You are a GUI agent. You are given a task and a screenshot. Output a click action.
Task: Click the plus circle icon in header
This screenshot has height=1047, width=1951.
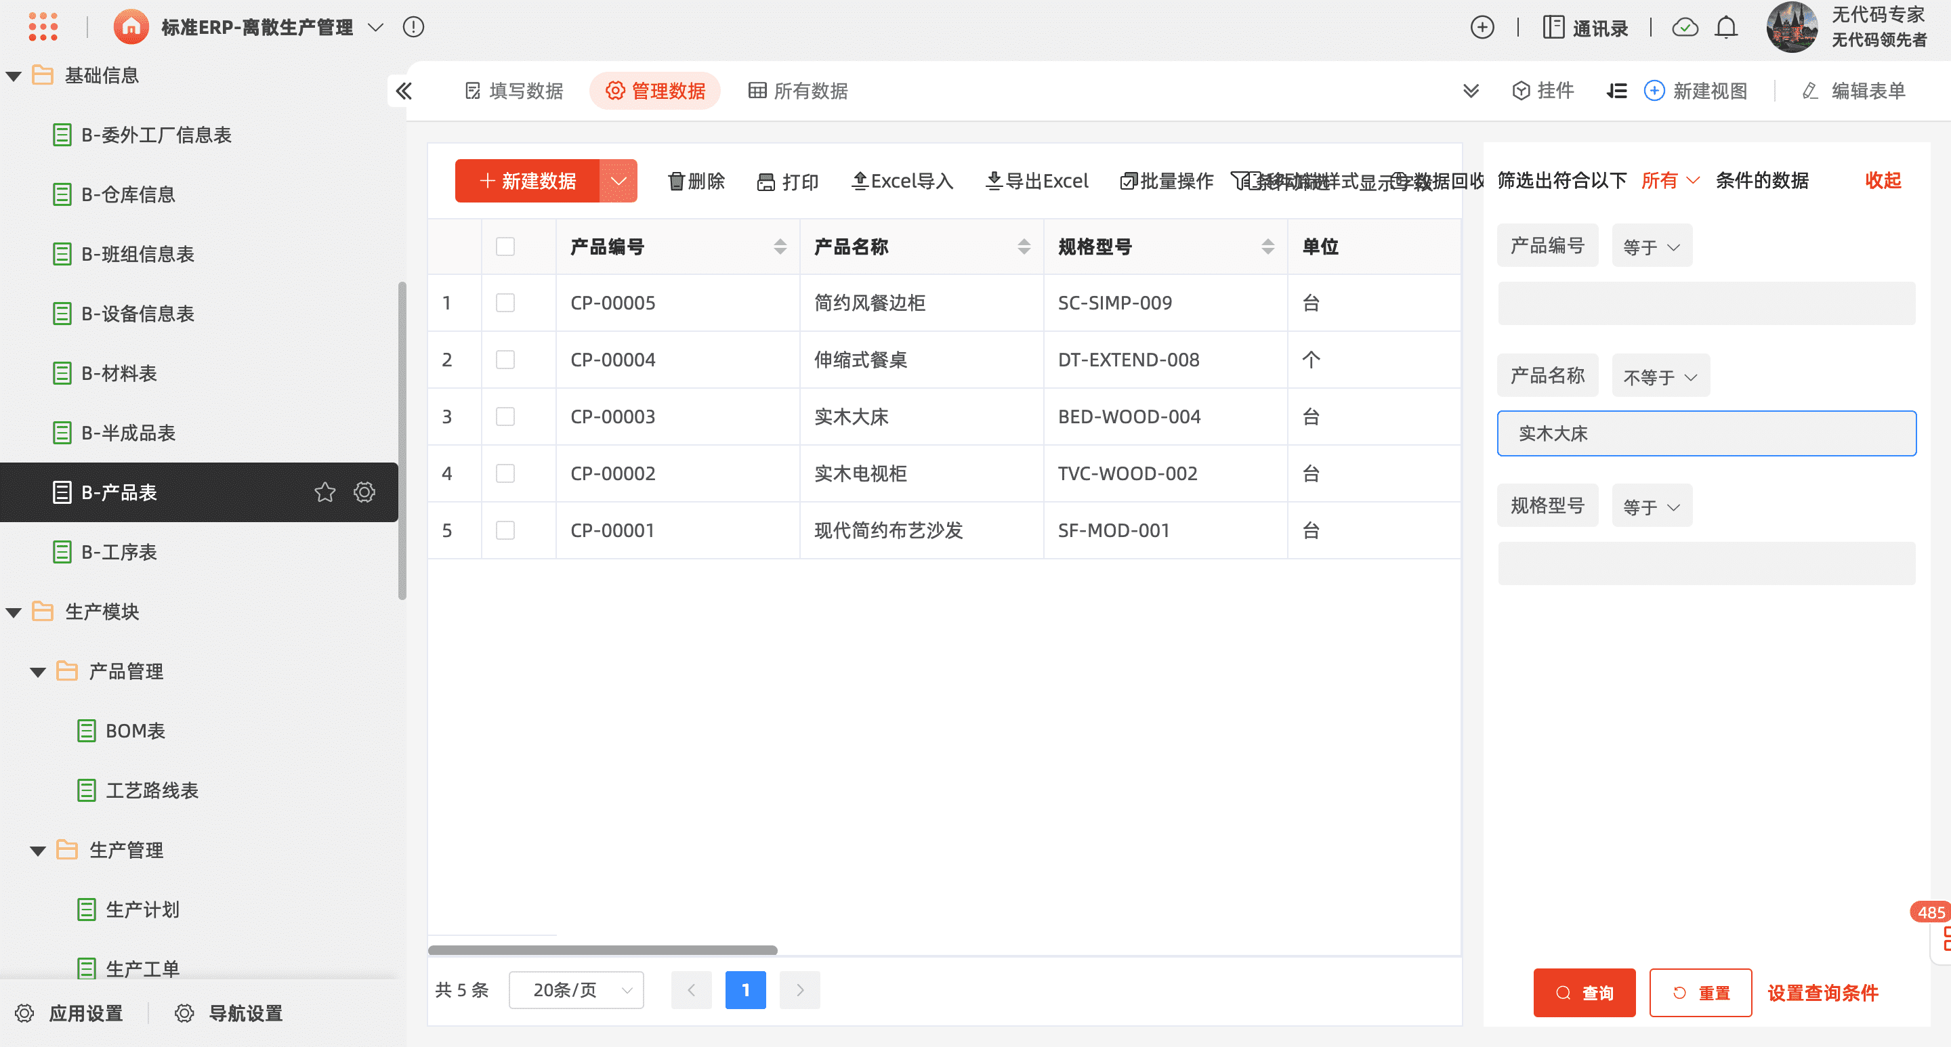1482,28
